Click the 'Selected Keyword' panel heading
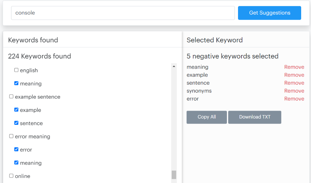The image size is (311, 183). pyautogui.click(x=215, y=40)
